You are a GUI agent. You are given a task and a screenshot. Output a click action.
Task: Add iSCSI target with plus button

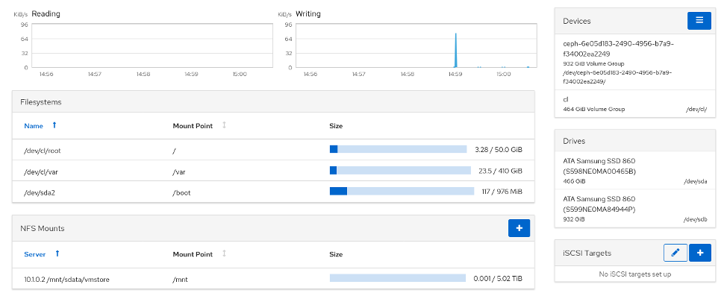(x=700, y=253)
